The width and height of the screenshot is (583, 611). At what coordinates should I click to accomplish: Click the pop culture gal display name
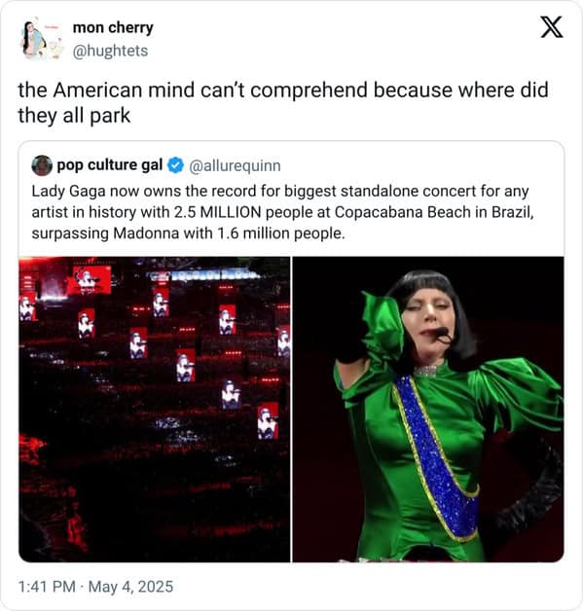pyautogui.click(x=110, y=165)
